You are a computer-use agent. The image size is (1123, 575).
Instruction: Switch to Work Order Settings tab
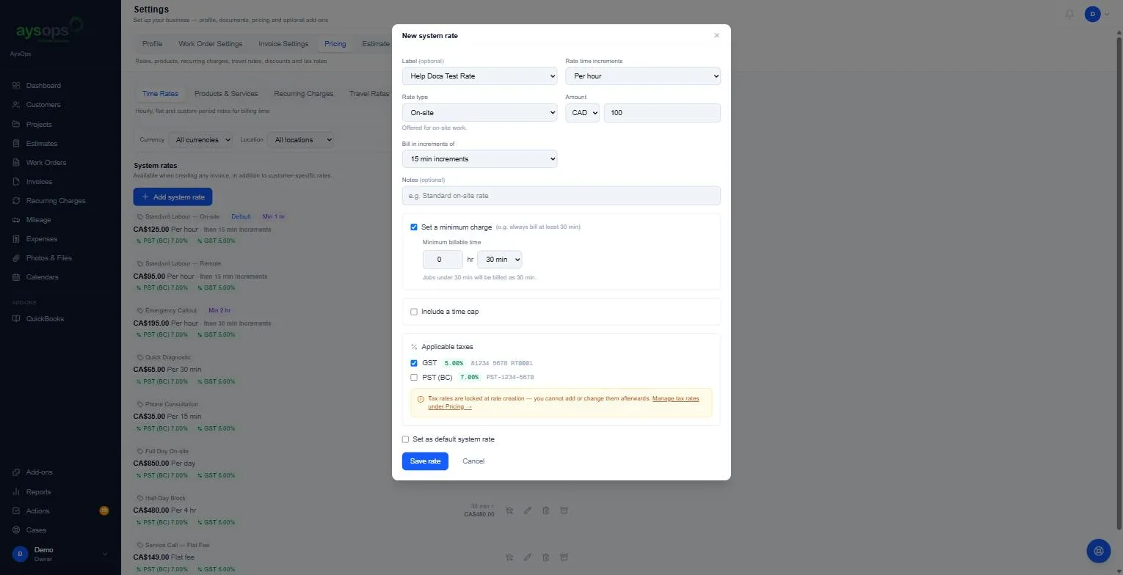210,44
